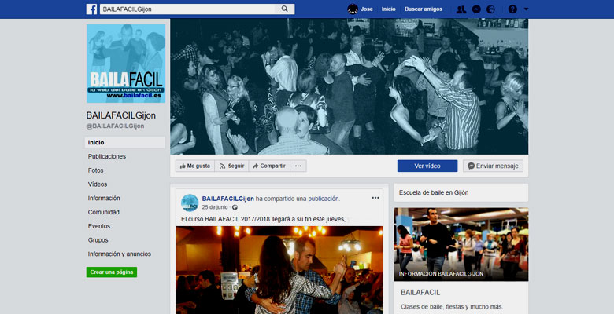This screenshot has width=614, height=314.
Task: Open the dance crowd cover photo
Action: (350, 86)
